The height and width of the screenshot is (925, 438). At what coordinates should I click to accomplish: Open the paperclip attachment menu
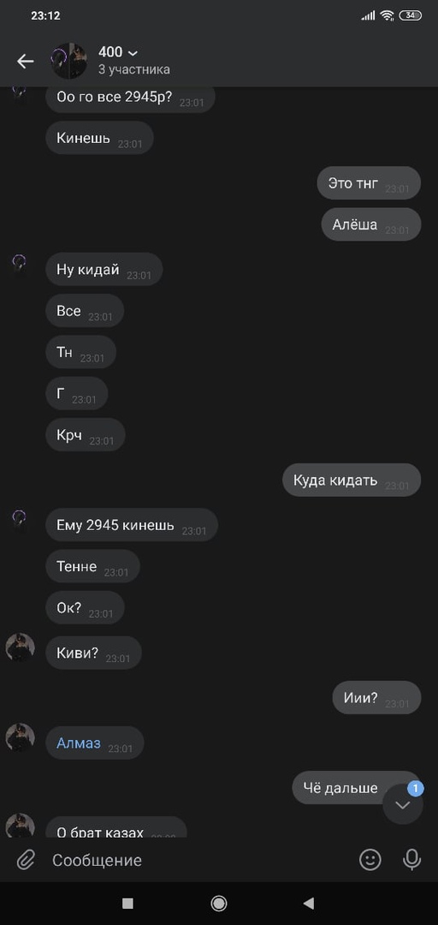point(26,860)
